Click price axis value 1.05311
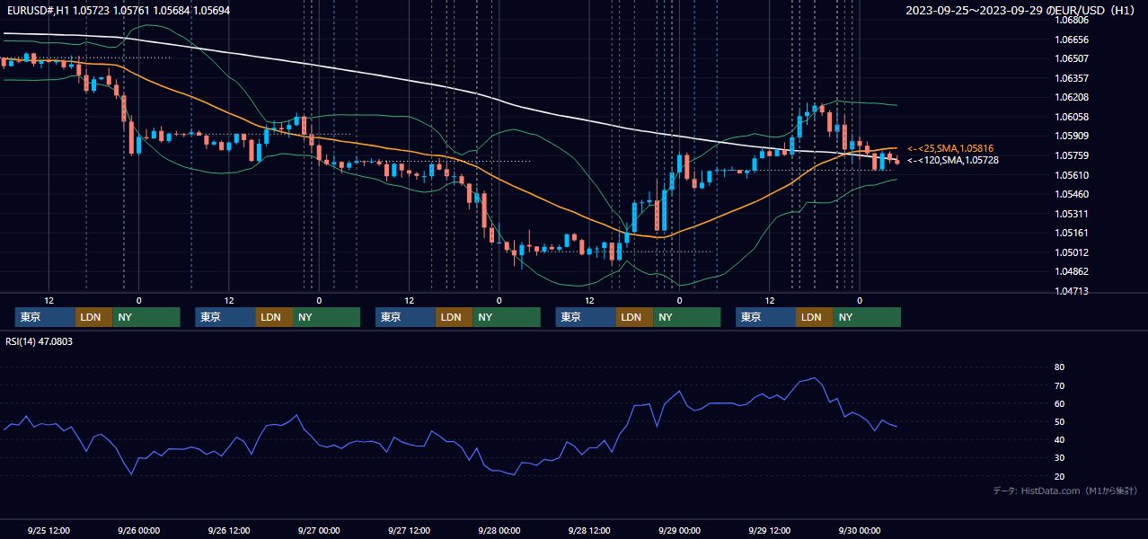1148x539 pixels. click(x=1072, y=214)
